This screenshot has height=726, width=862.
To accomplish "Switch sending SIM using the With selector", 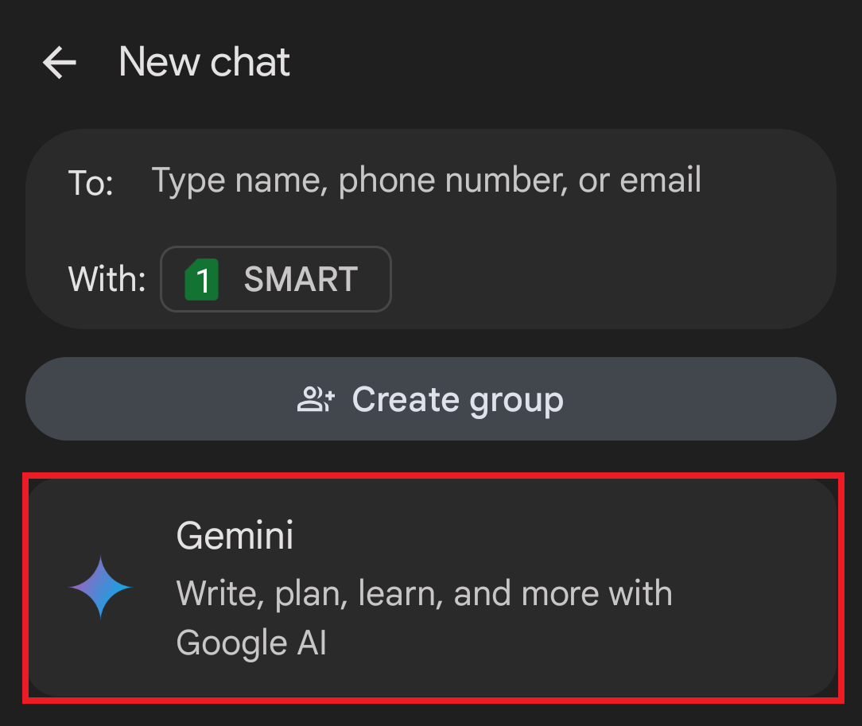I will pyautogui.click(x=275, y=279).
